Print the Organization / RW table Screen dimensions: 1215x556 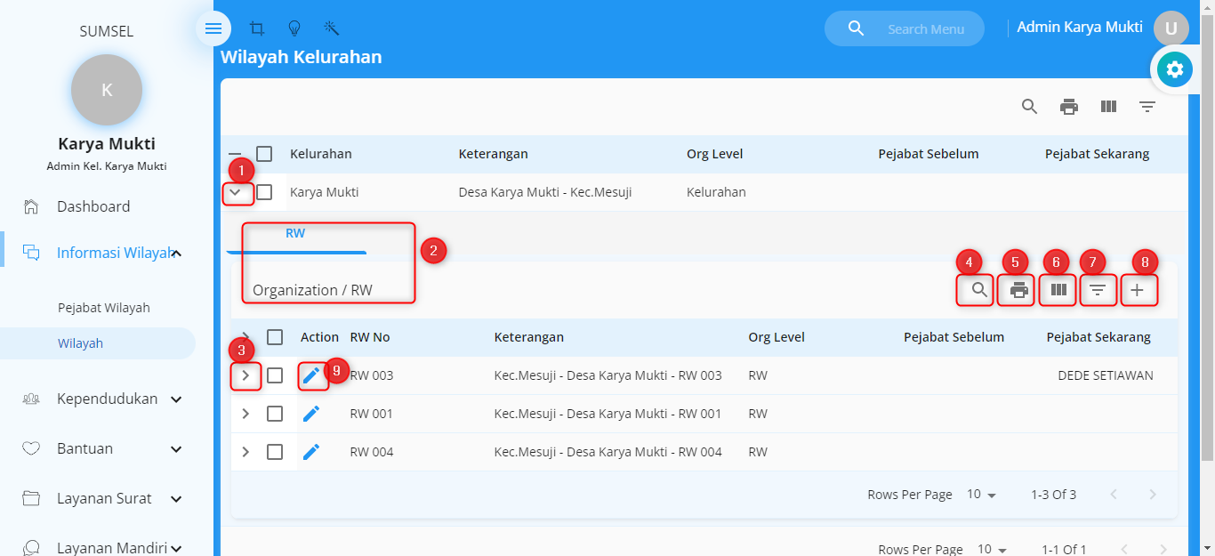[x=1019, y=290]
